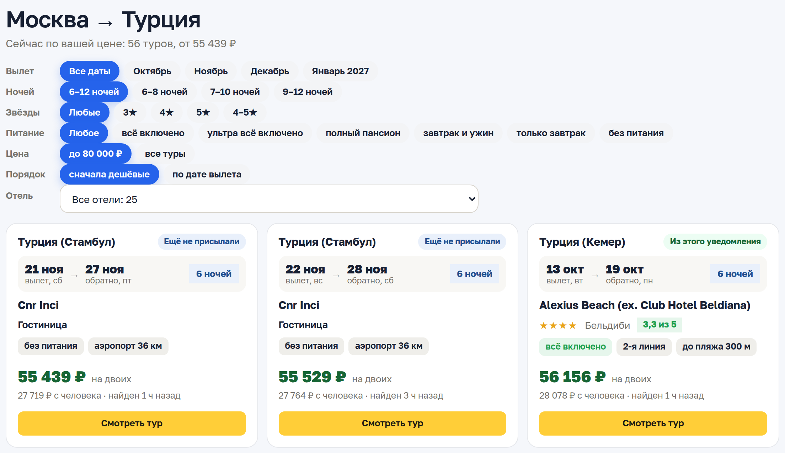
Task: Select полный пансион meal plan
Action: coord(363,133)
